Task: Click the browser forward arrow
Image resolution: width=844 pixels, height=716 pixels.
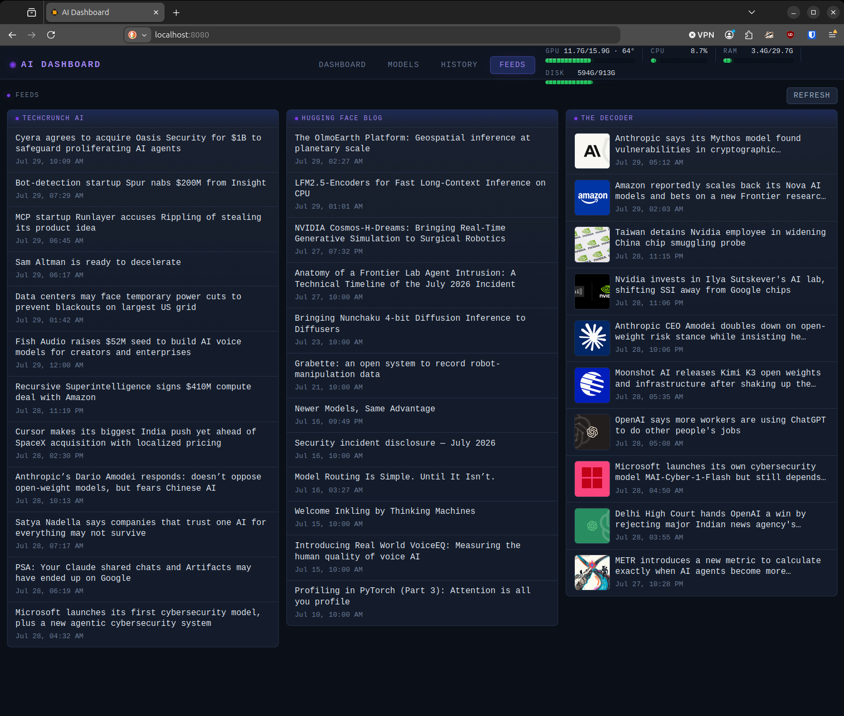Action: (32, 35)
